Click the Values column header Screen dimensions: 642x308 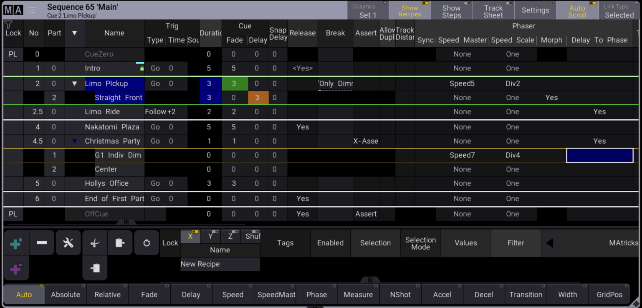pos(466,243)
